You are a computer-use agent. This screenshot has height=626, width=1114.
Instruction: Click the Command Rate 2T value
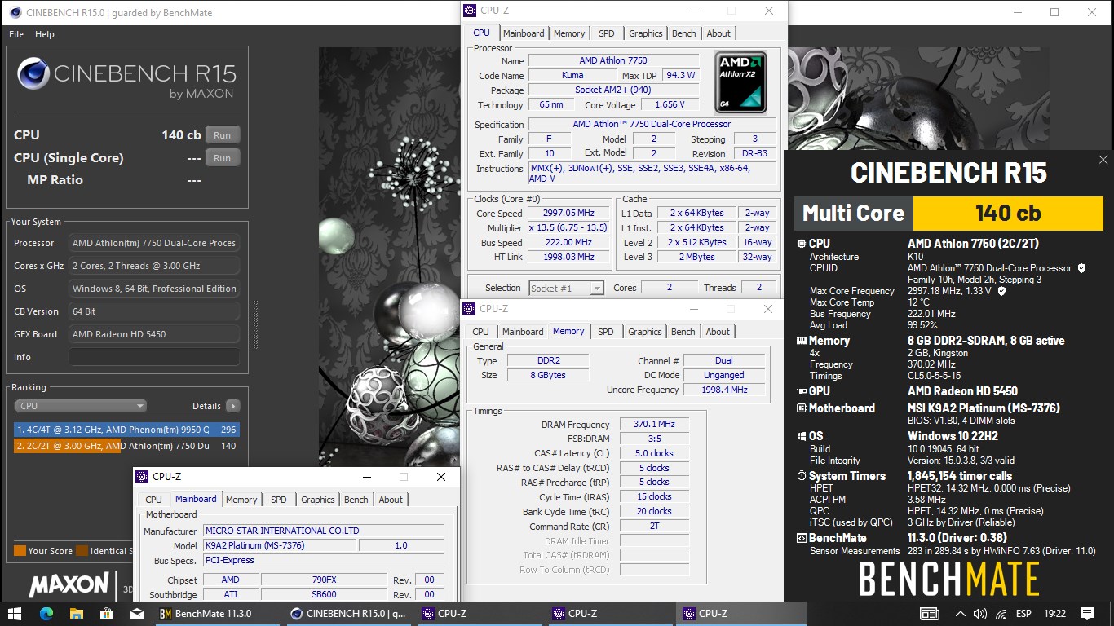[654, 527]
